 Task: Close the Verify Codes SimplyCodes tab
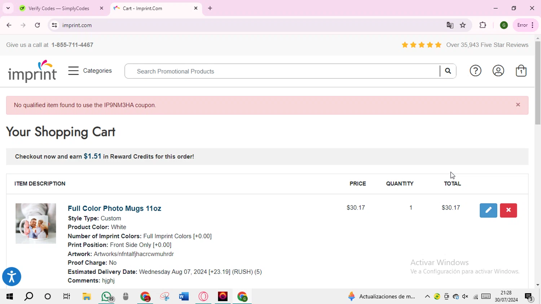102,8
